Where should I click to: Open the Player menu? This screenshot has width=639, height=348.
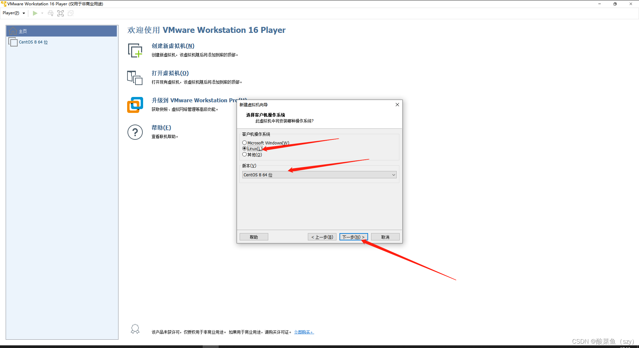pos(14,13)
